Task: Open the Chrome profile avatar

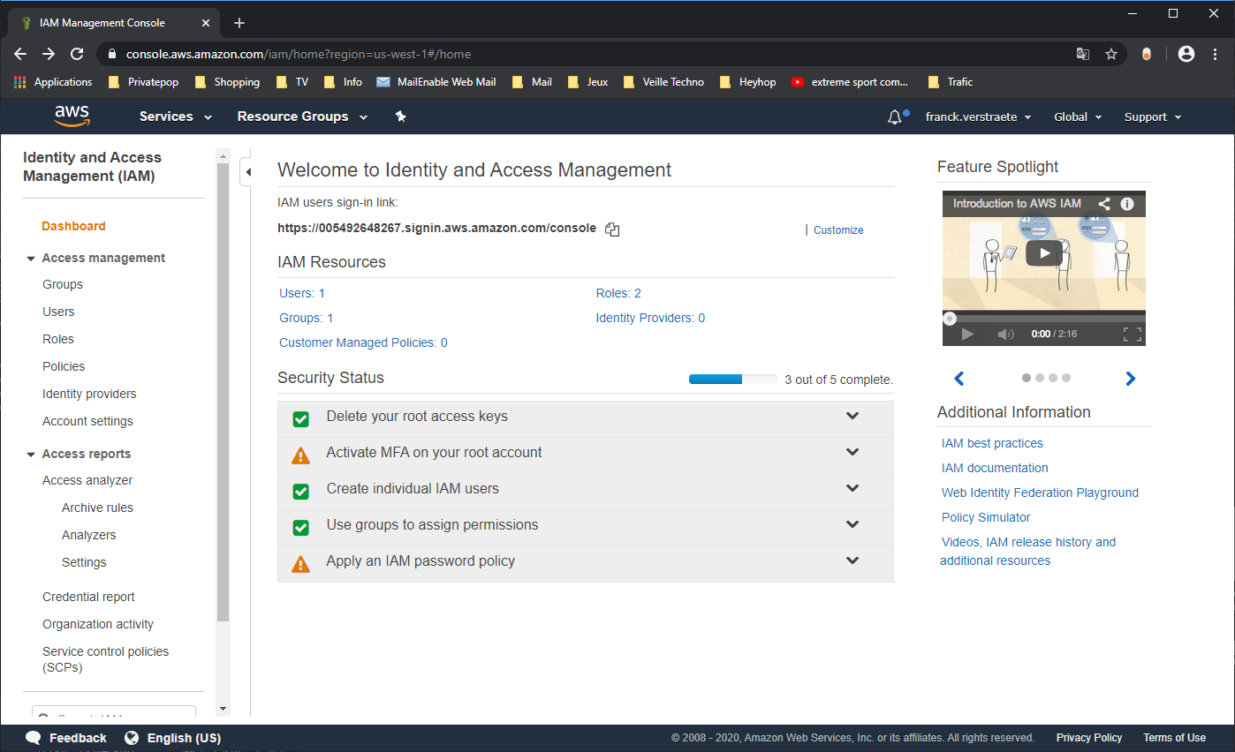Action: pos(1186,54)
